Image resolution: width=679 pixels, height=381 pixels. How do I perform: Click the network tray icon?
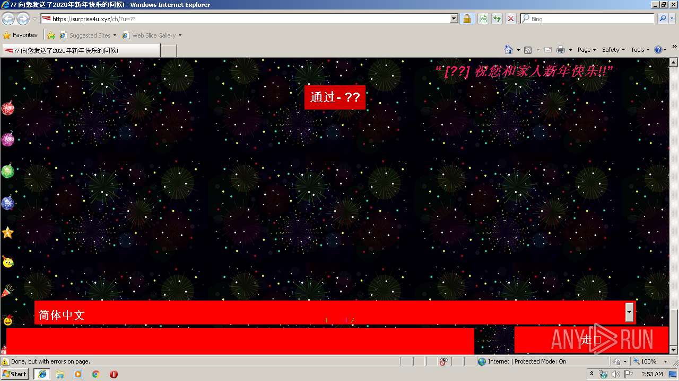pyautogui.click(x=603, y=374)
